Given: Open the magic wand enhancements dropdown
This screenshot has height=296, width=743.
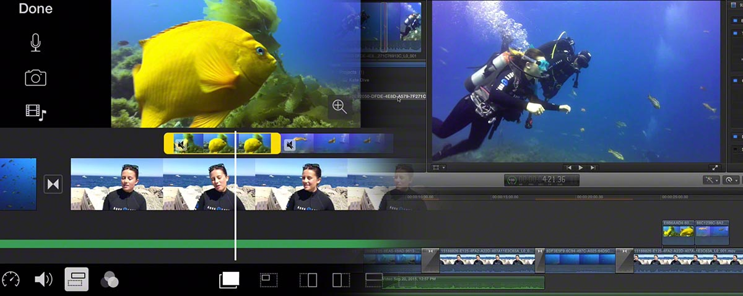Looking at the screenshot, I should pos(710,180).
